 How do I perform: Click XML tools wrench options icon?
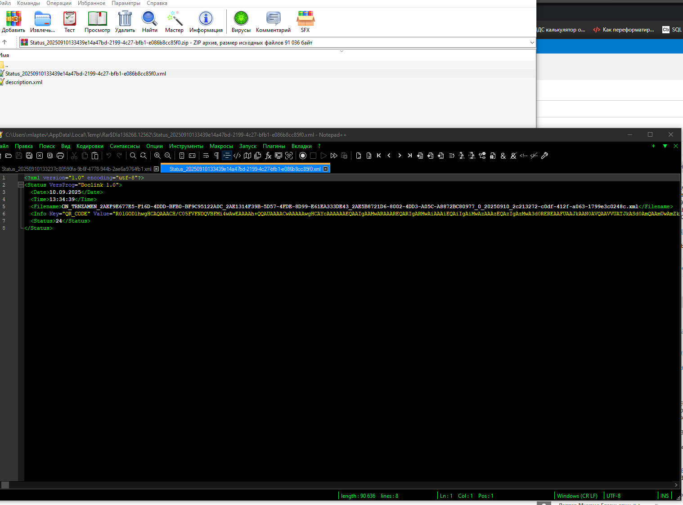point(544,156)
